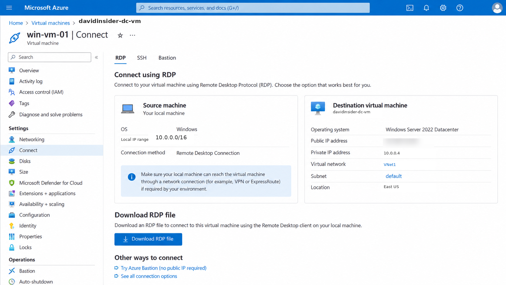Follow See all connection options link
The width and height of the screenshot is (506, 285).
tap(149, 276)
